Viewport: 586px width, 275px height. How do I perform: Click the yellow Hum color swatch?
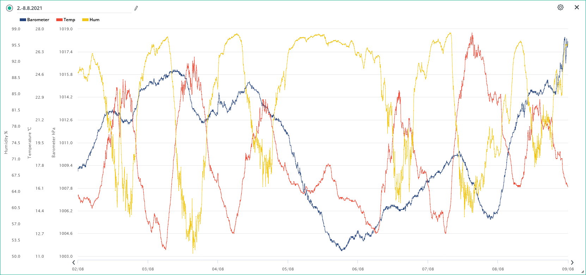85,20
